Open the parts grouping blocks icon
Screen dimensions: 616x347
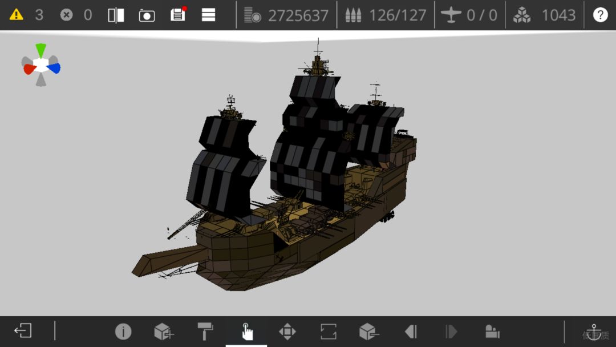[x=492, y=331]
